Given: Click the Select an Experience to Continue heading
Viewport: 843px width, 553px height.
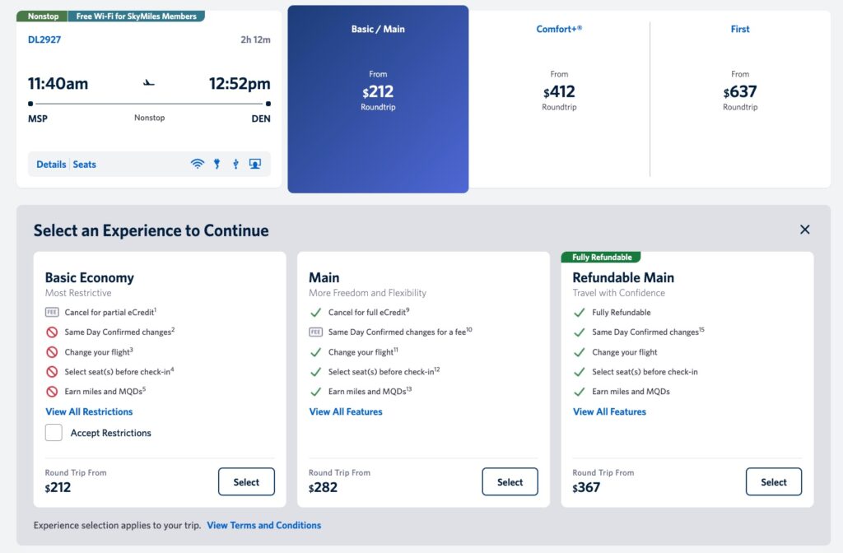Looking at the screenshot, I should (x=151, y=230).
